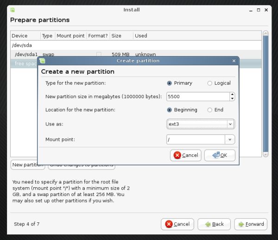This screenshot has height=240, width=278.
Task: Click the Device column header
Action: tap(25, 36)
